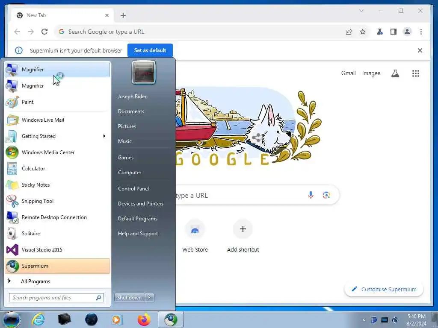Close the New Tab tab

coord(107,15)
